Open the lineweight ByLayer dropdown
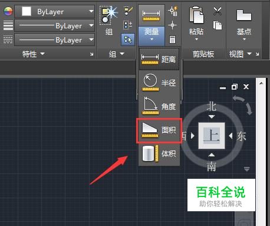The width and height of the screenshot is (270, 226). click(91, 25)
